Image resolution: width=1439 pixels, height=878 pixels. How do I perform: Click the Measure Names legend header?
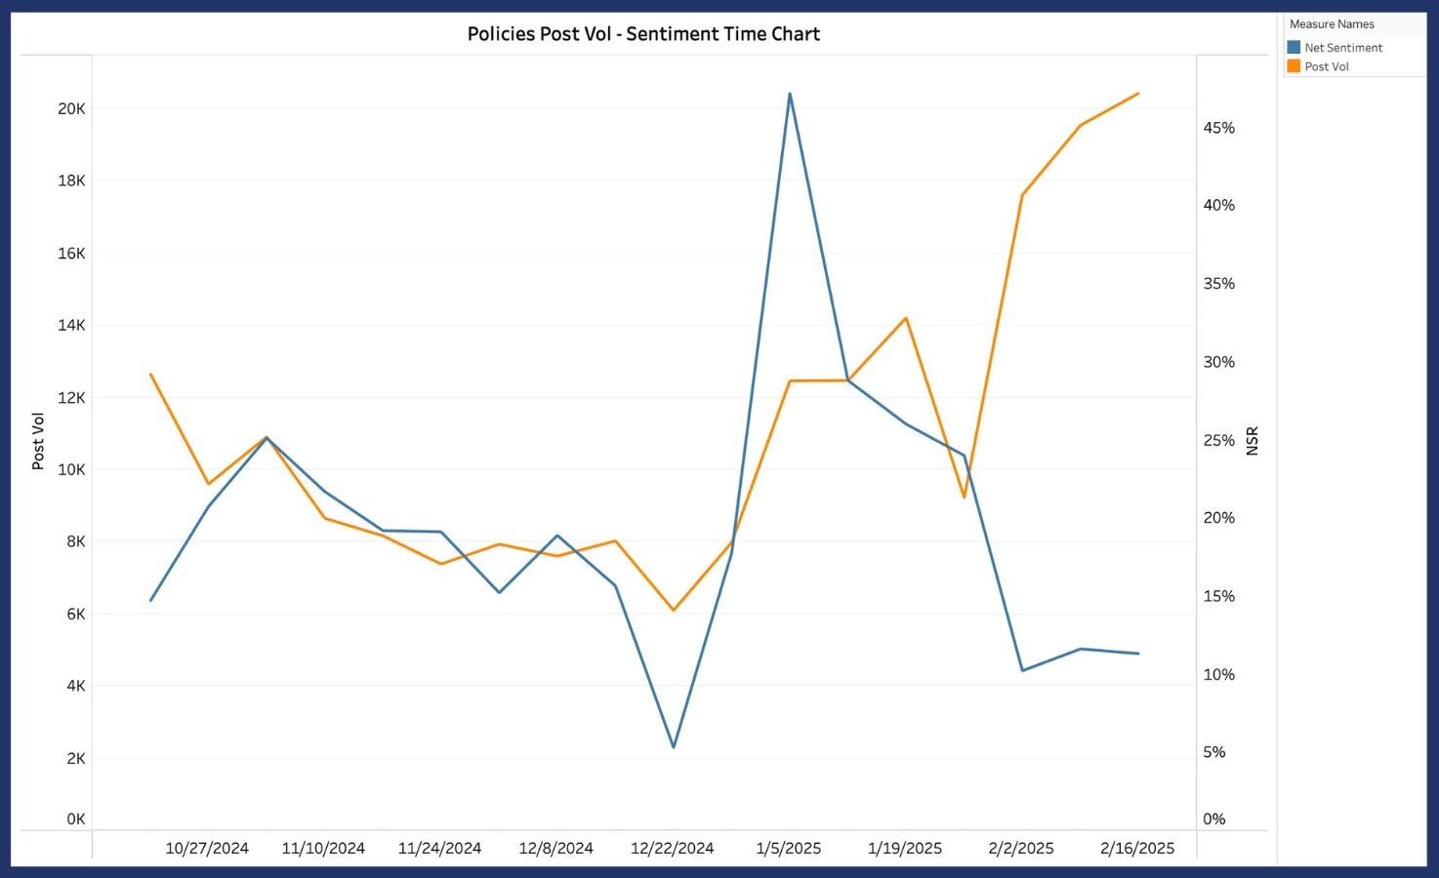point(1332,24)
